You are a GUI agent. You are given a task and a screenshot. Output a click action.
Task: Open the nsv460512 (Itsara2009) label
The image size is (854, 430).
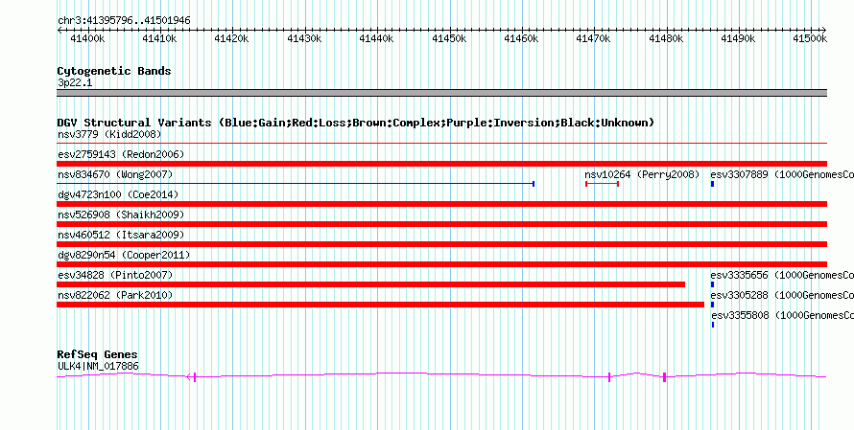click(121, 235)
